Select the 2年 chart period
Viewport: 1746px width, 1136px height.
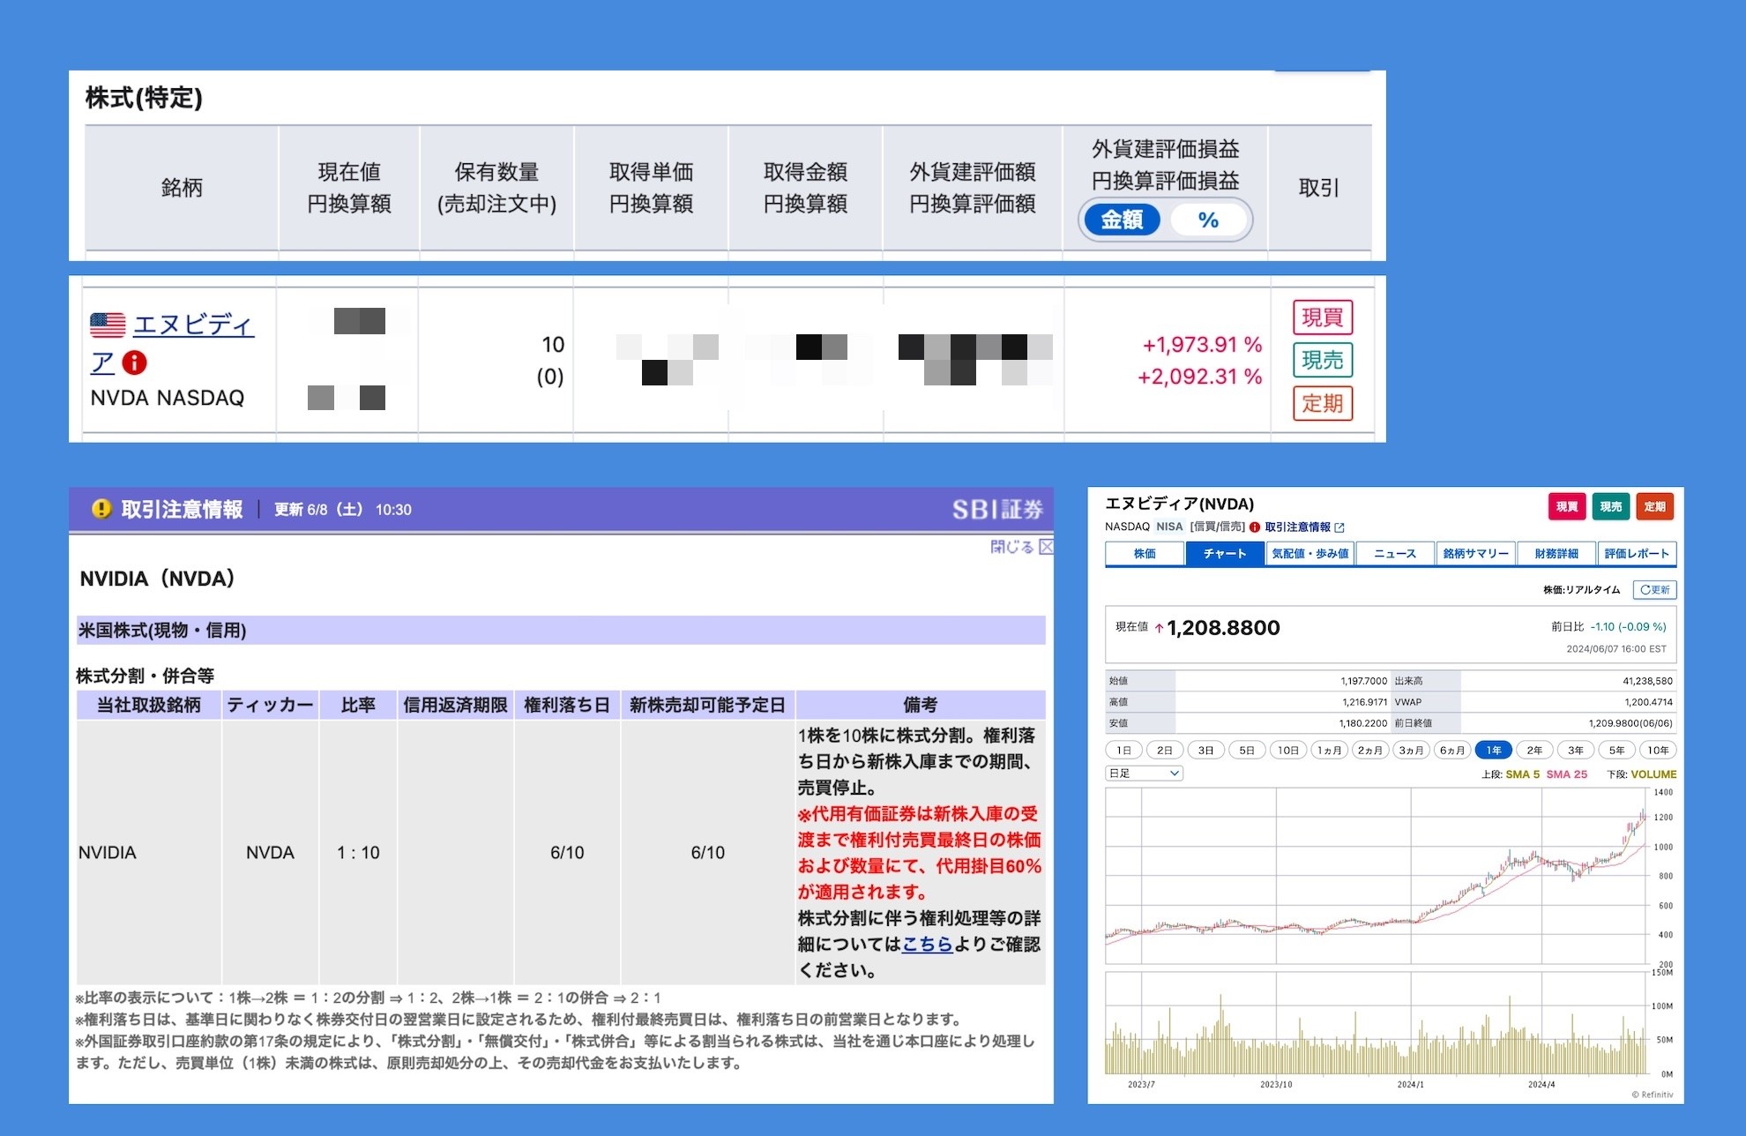(x=1534, y=750)
